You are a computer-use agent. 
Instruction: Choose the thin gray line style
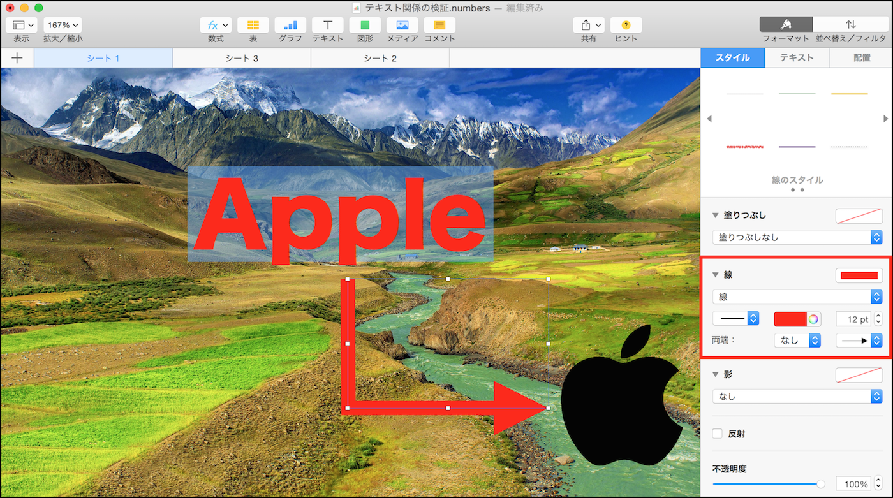tap(745, 94)
